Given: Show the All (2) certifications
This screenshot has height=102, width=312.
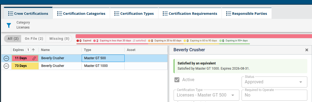Looking at the screenshot, I should pyautogui.click(x=13, y=39).
